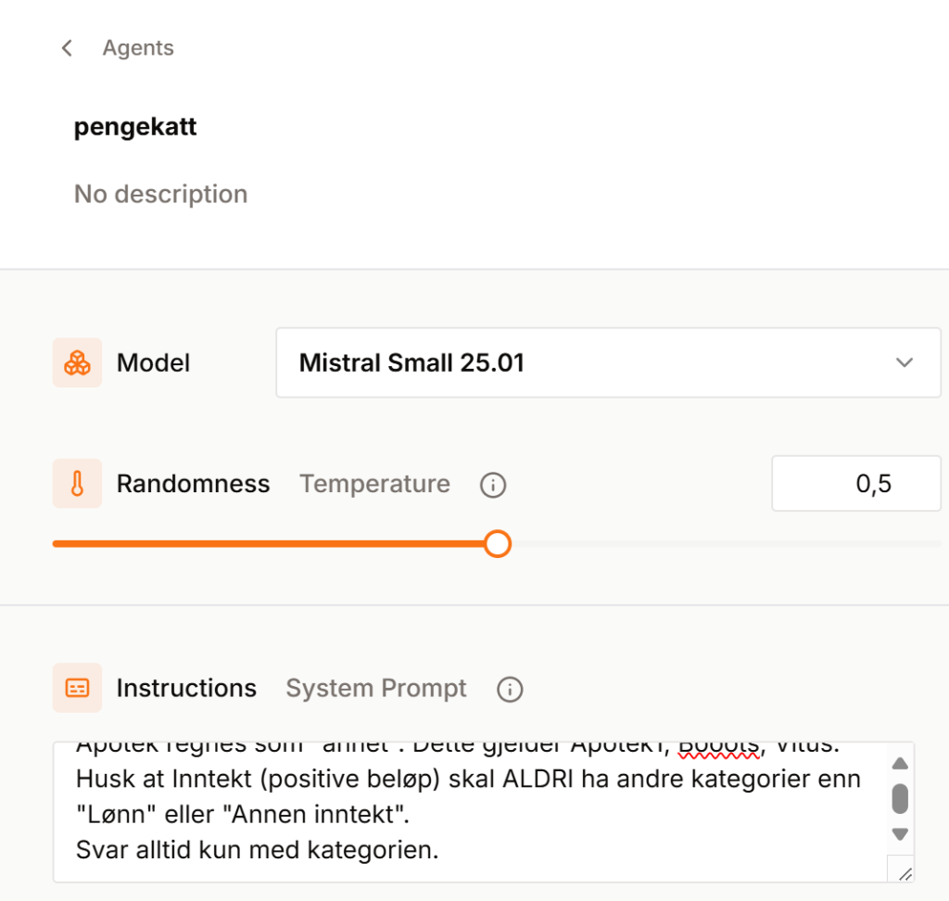Click the text area resize handle

[905, 872]
